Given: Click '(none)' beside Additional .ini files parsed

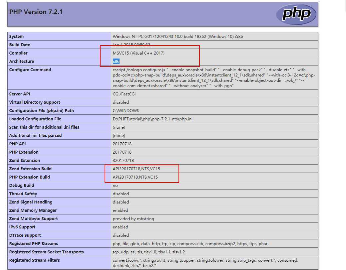Looking at the screenshot, I should click(x=119, y=136).
